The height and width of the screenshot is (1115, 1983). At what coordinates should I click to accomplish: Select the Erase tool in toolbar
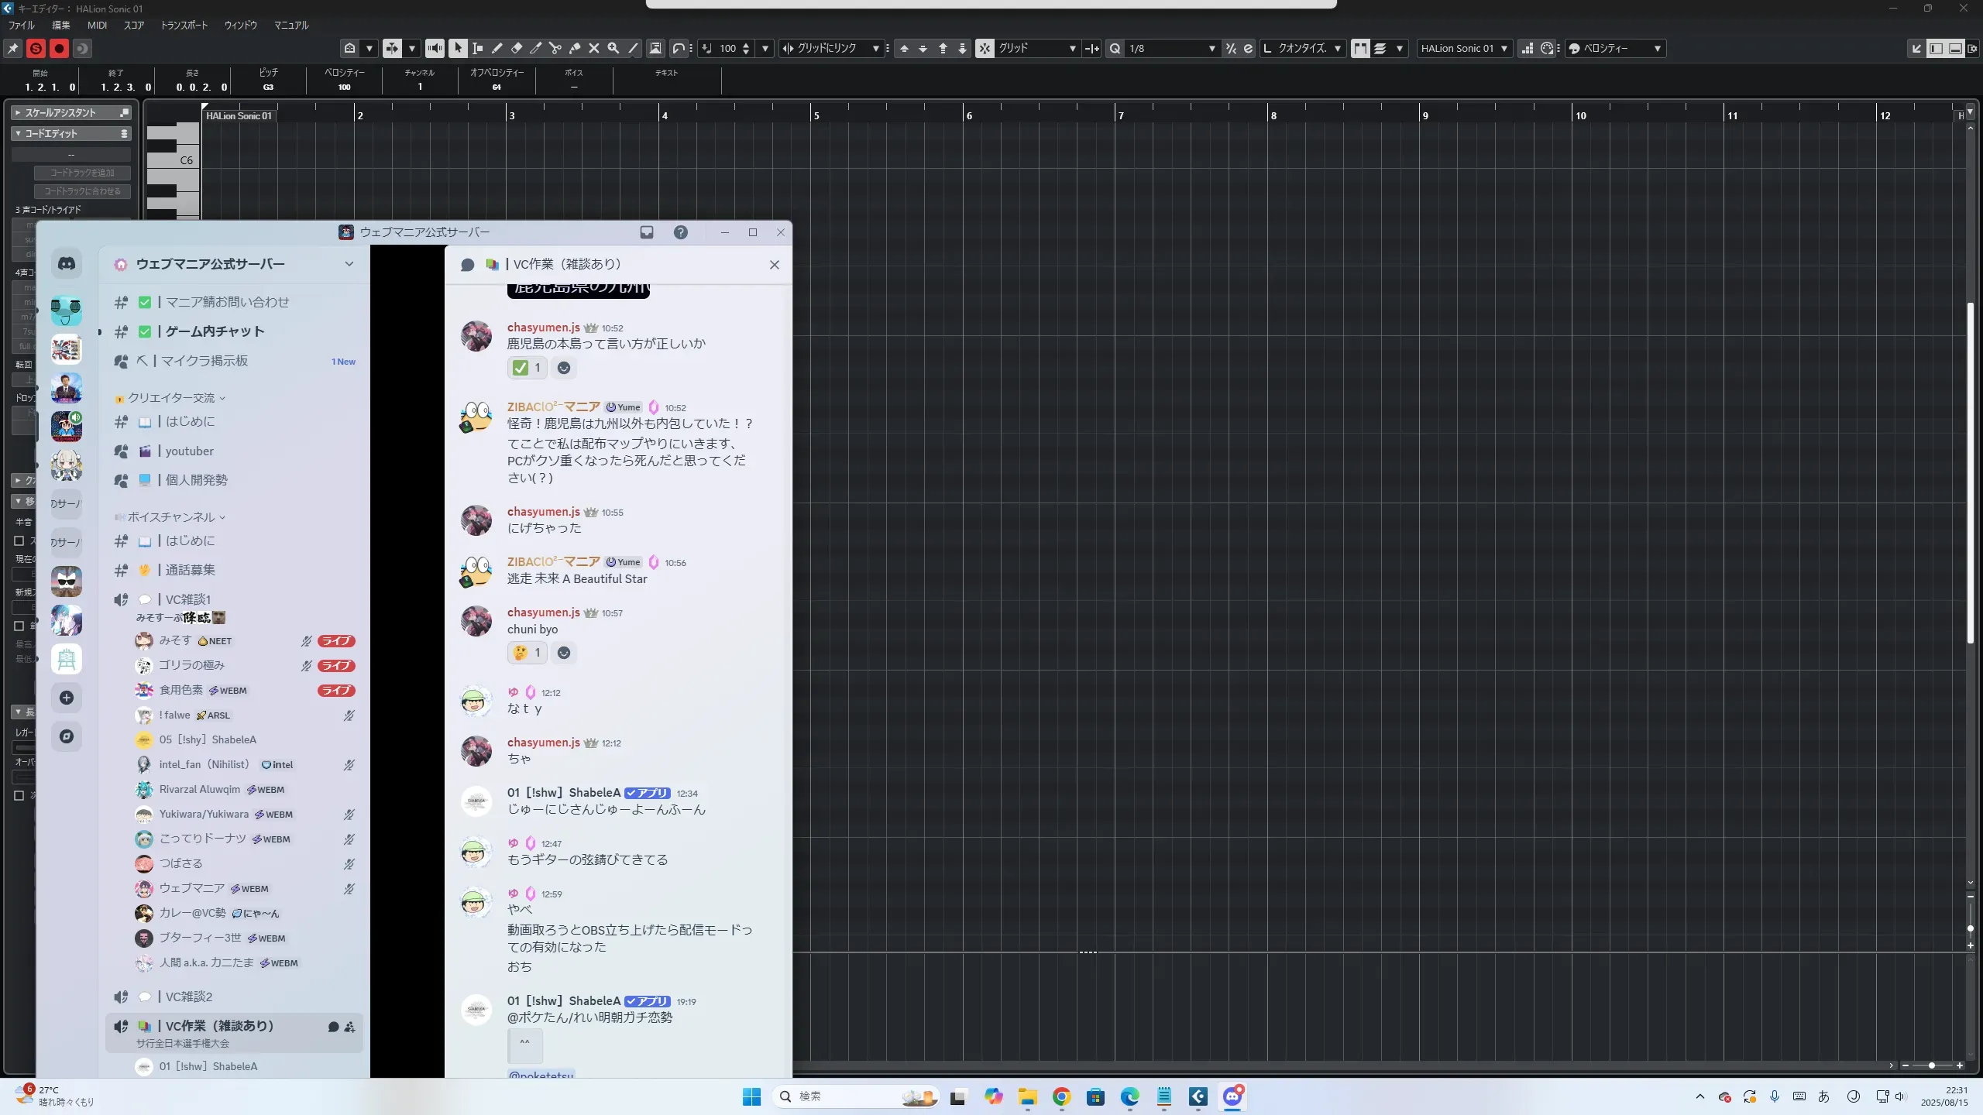[x=517, y=48]
